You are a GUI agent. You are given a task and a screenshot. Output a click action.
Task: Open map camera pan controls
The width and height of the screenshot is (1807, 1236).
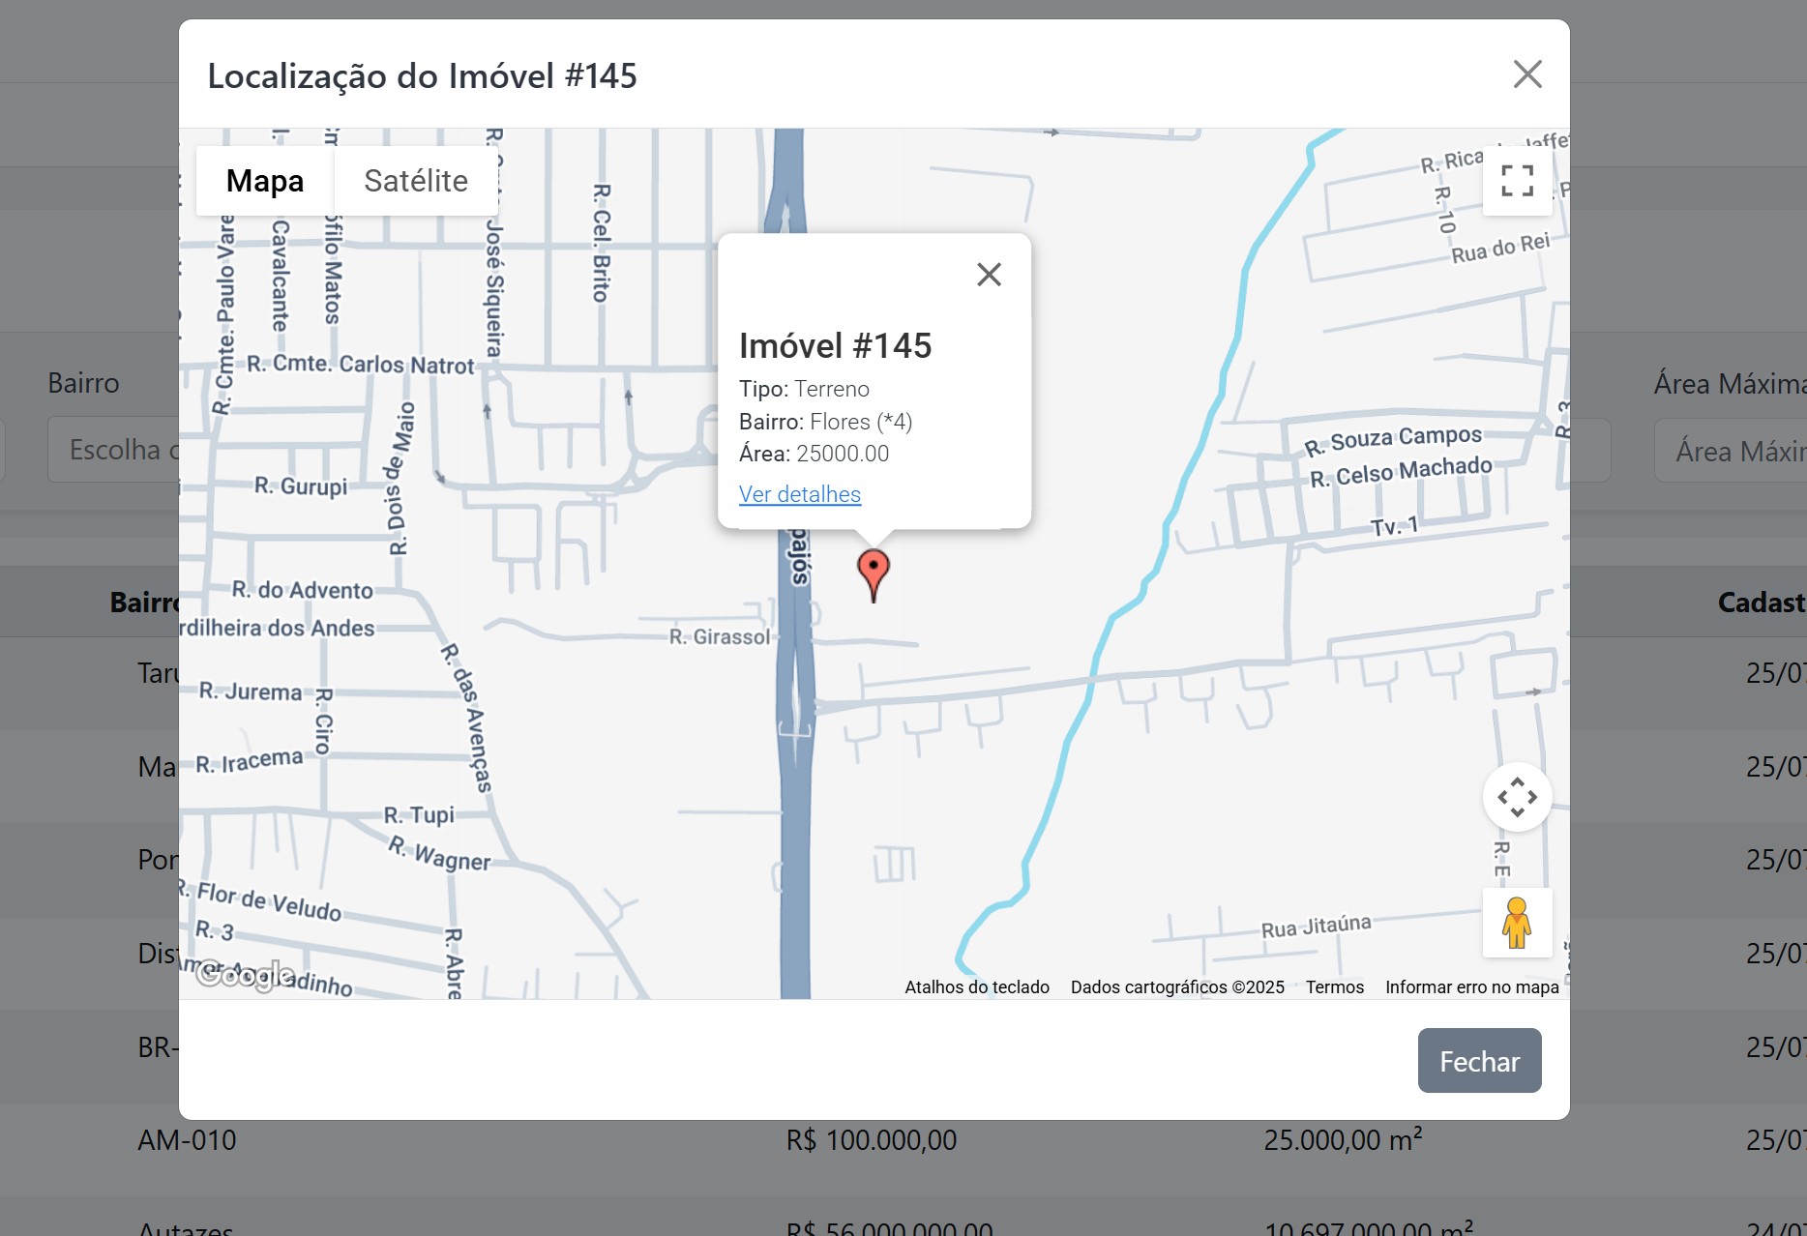(x=1517, y=797)
